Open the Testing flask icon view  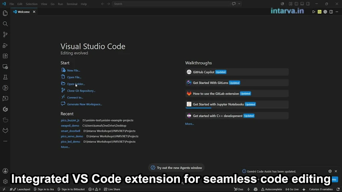coord(5,77)
